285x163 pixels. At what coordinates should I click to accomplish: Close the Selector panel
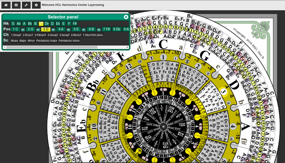click(x=126, y=17)
